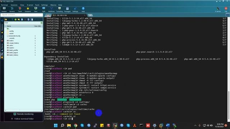
Task: Collapse the sidebar with the double-arrow icon
Action: coord(2,21)
